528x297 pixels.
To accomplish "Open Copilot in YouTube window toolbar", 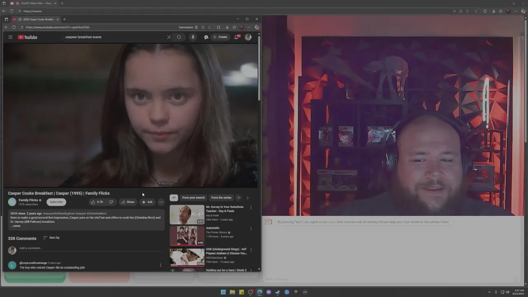I will click(x=257, y=27).
